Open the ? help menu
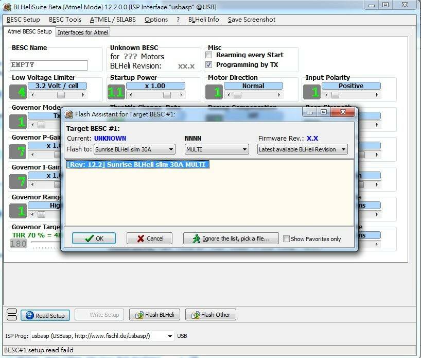The width and height of the screenshot is (421, 358). tap(178, 20)
